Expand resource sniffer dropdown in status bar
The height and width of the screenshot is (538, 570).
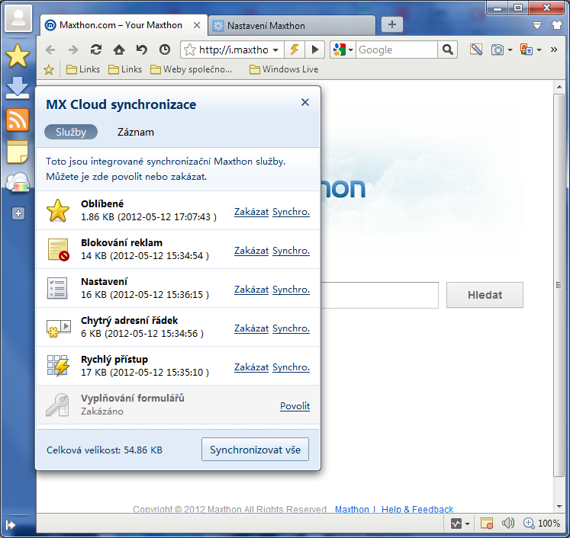point(468,524)
